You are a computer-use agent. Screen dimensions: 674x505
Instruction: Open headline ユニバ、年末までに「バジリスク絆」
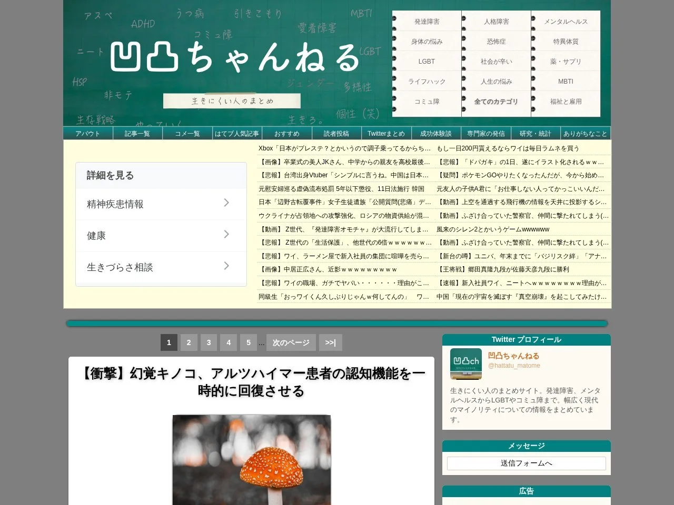click(x=522, y=256)
